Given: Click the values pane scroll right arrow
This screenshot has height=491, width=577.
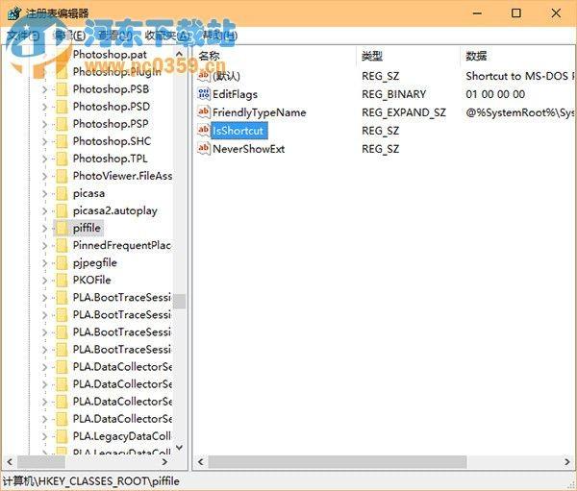Looking at the screenshot, I should pos(567,461).
